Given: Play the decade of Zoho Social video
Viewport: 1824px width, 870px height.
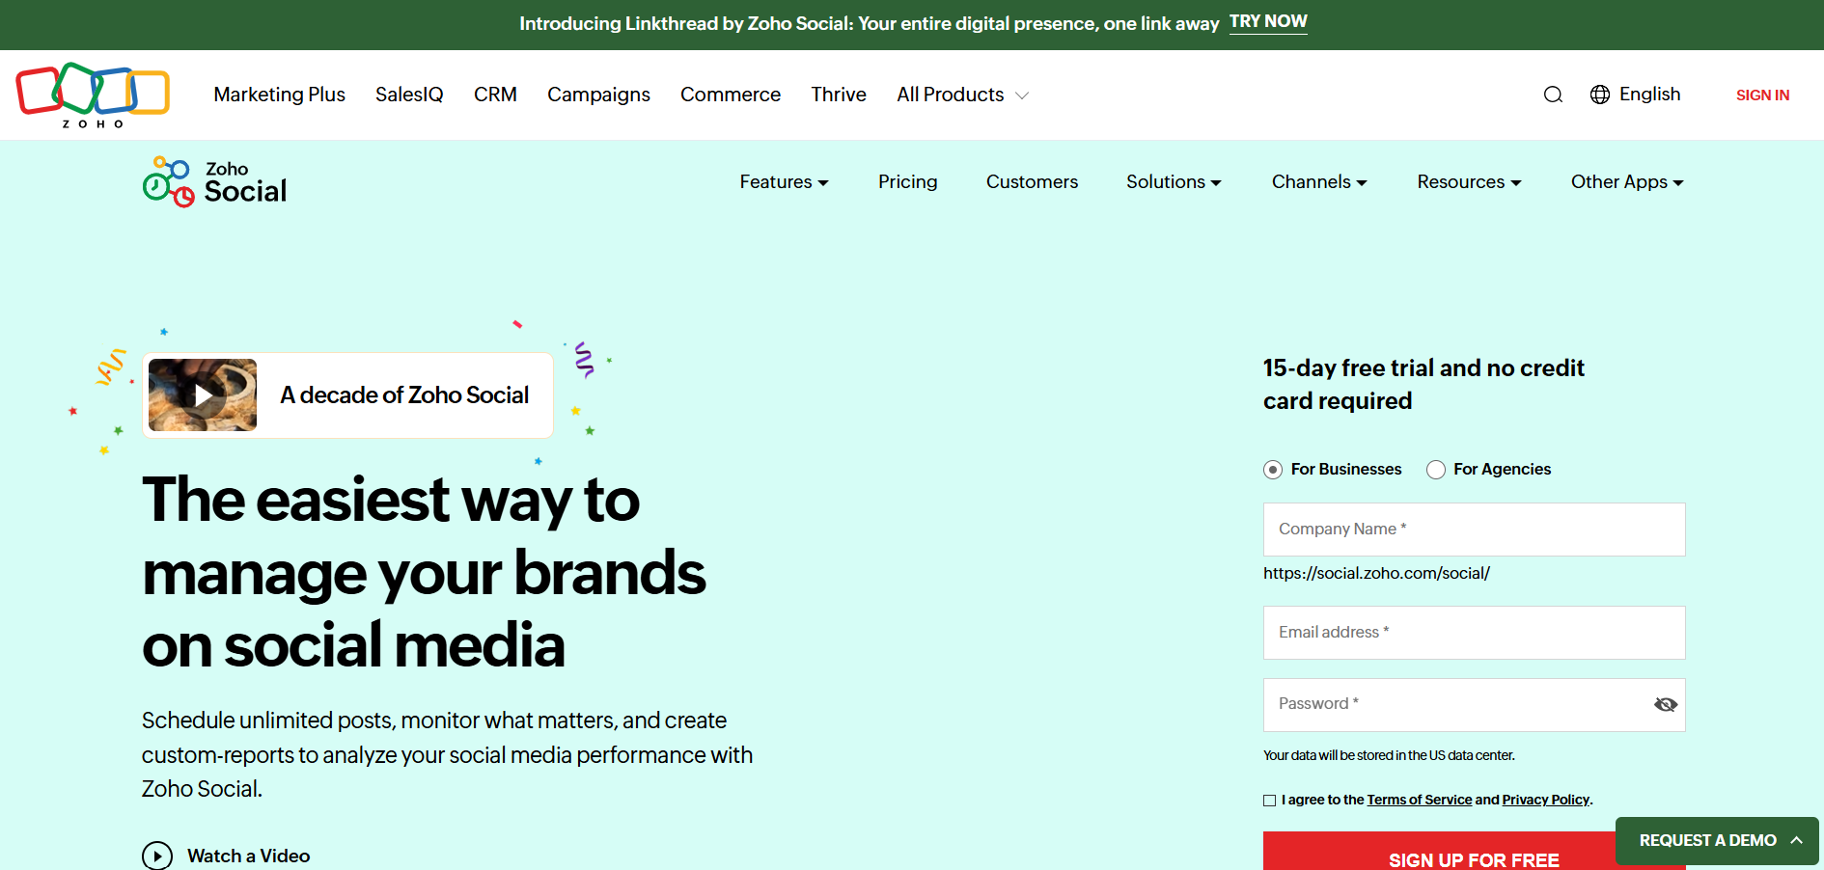Looking at the screenshot, I should (203, 395).
